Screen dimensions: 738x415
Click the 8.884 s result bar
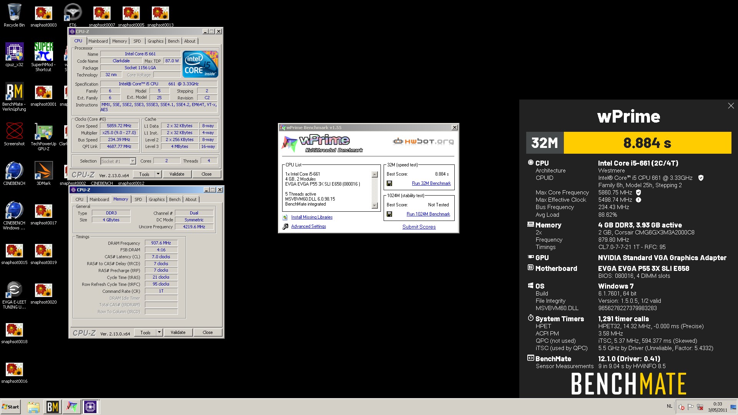click(647, 143)
